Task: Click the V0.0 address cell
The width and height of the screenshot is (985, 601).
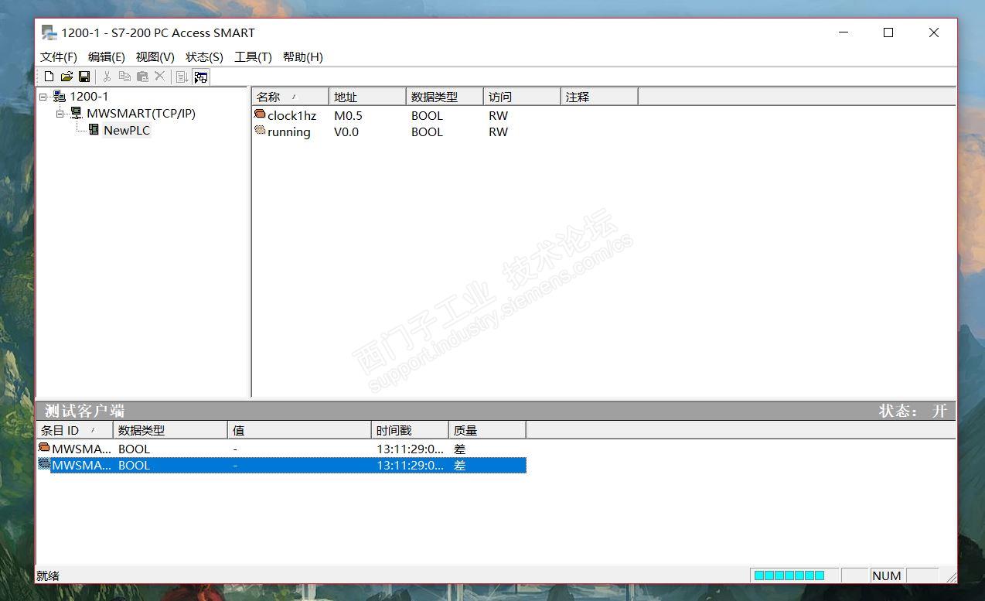Action: 346,131
